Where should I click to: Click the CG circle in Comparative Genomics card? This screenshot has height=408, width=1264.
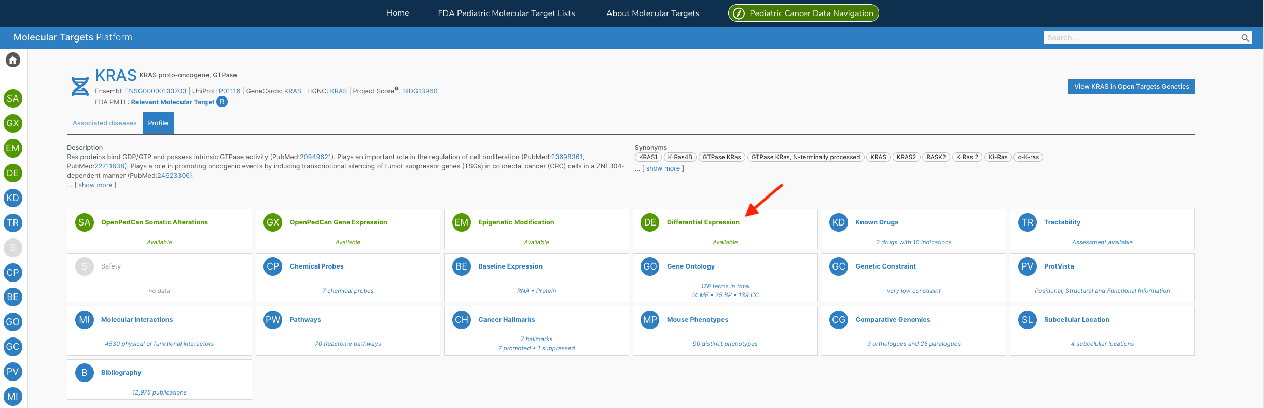click(839, 320)
